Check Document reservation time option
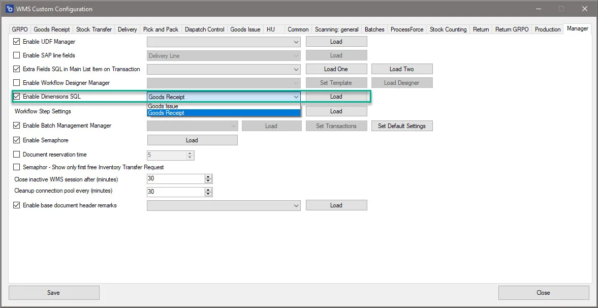 [x=16, y=155]
